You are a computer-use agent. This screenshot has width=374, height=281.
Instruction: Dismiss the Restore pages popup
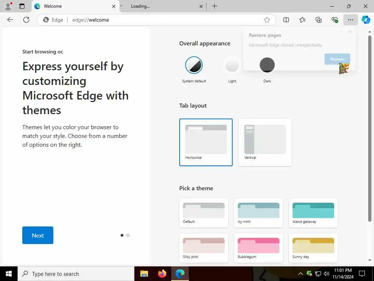tap(350, 32)
